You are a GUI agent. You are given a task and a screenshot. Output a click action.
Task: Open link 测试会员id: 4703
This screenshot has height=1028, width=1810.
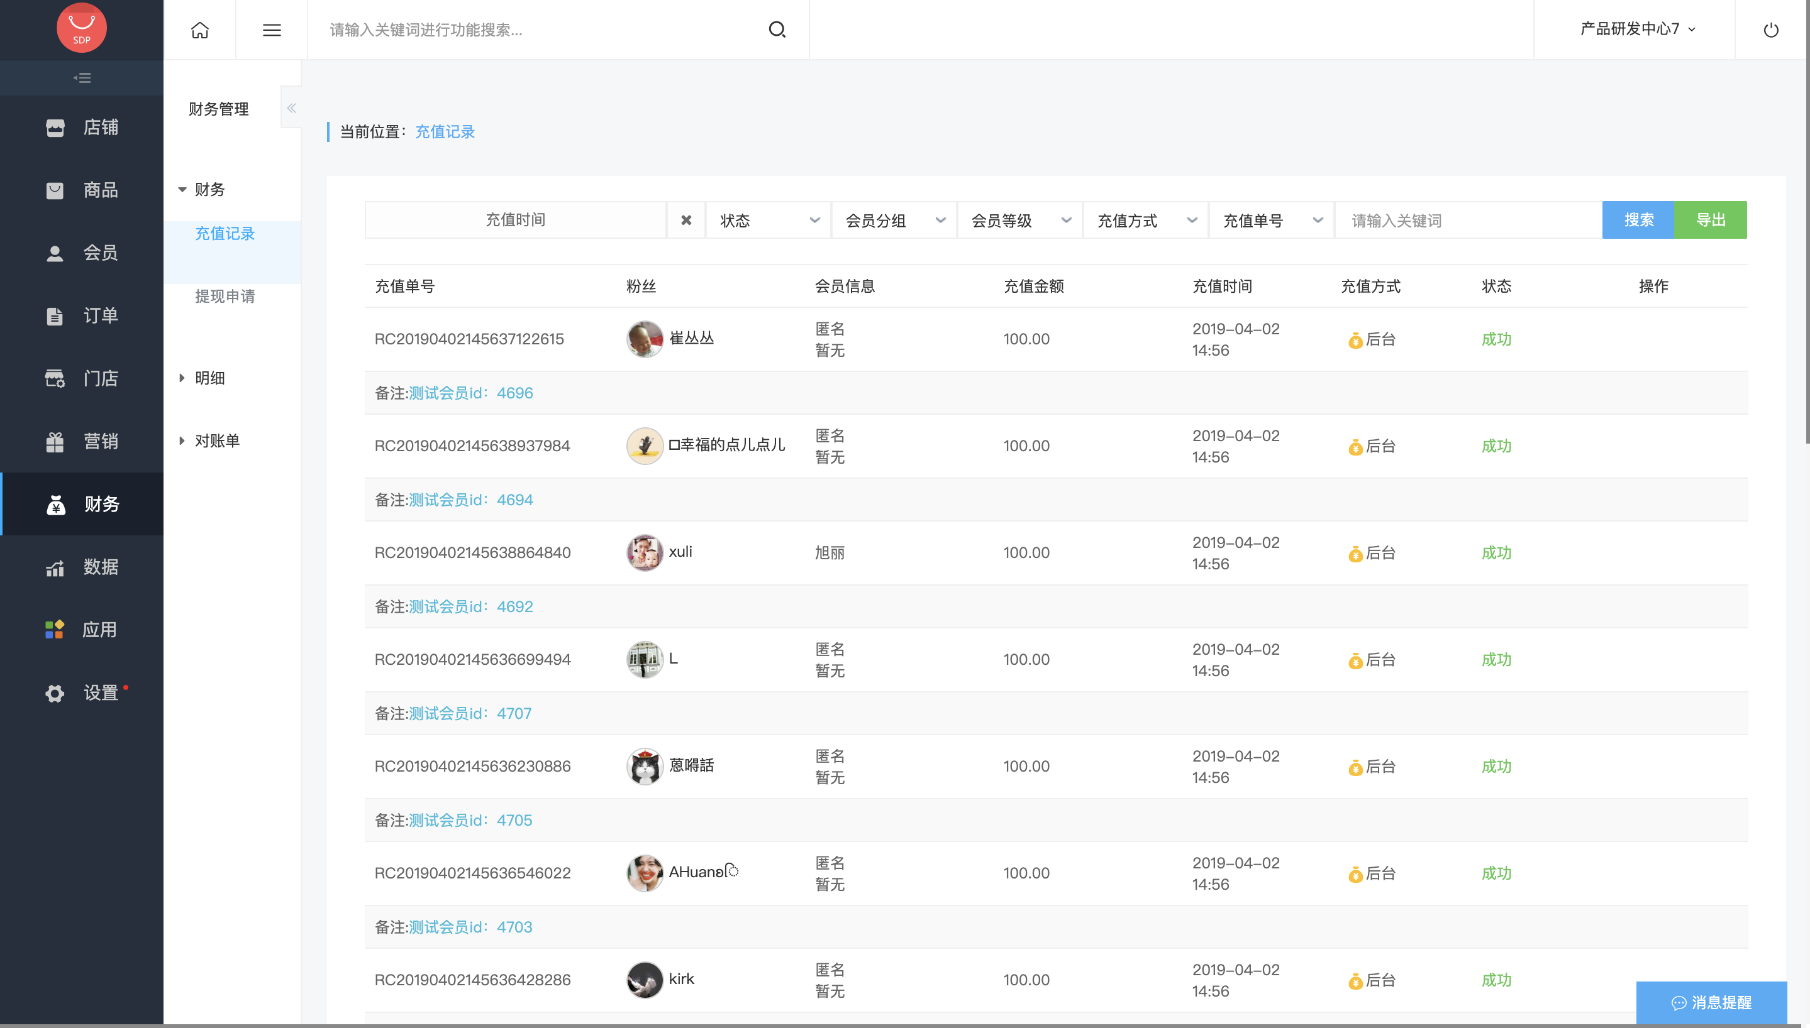pyautogui.click(x=470, y=927)
